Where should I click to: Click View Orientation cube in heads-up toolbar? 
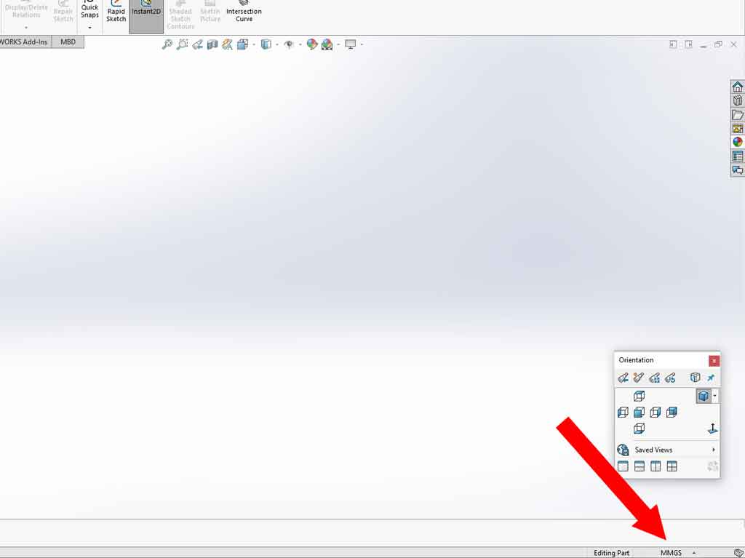243,44
